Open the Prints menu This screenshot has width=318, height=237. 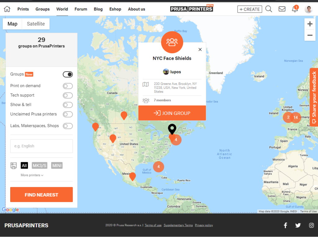coord(23,9)
